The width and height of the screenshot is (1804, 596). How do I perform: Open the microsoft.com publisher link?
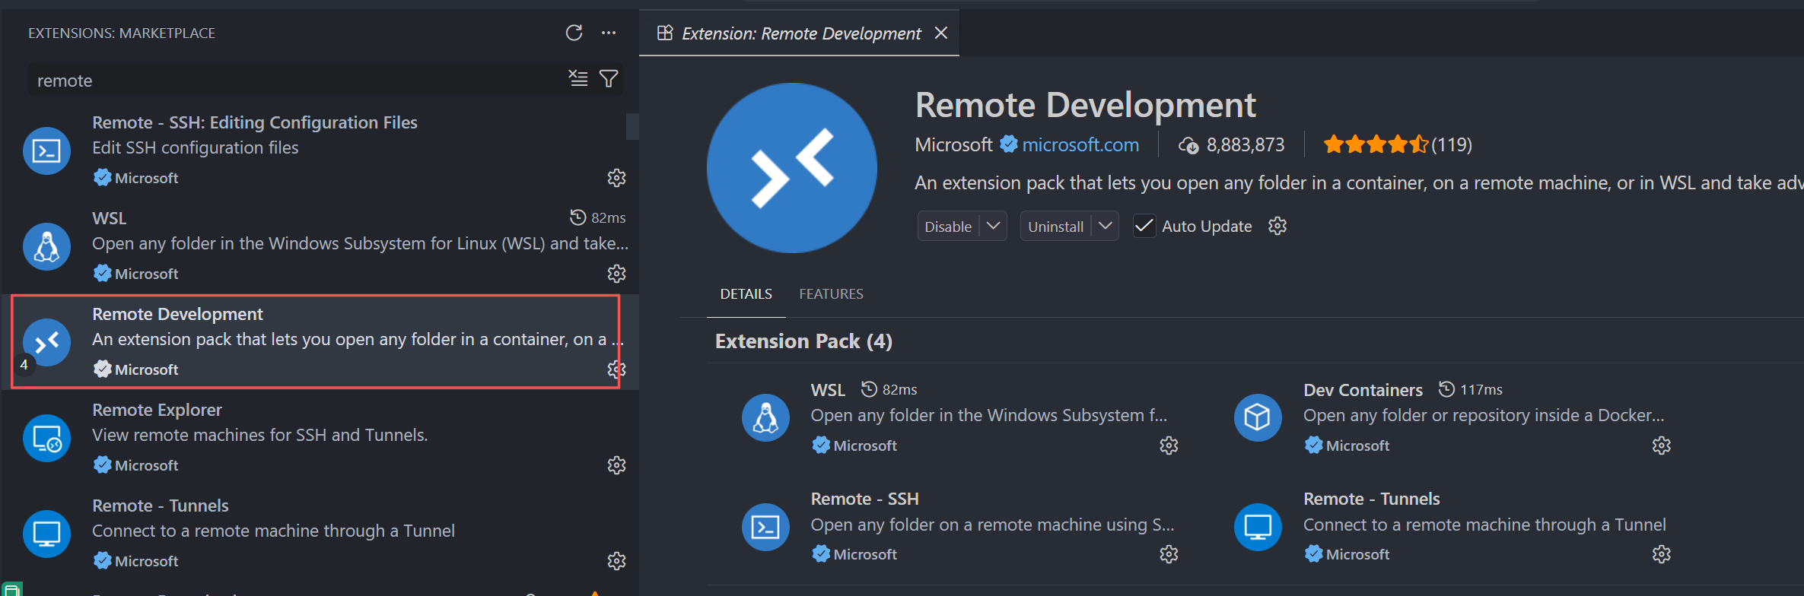coord(1080,144)
